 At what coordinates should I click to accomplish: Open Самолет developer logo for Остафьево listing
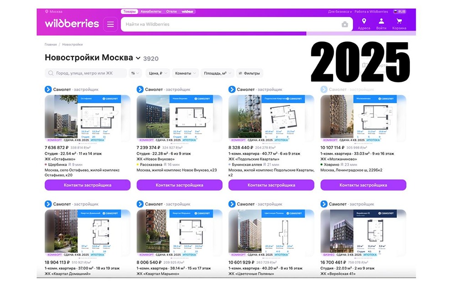[48, 89]
